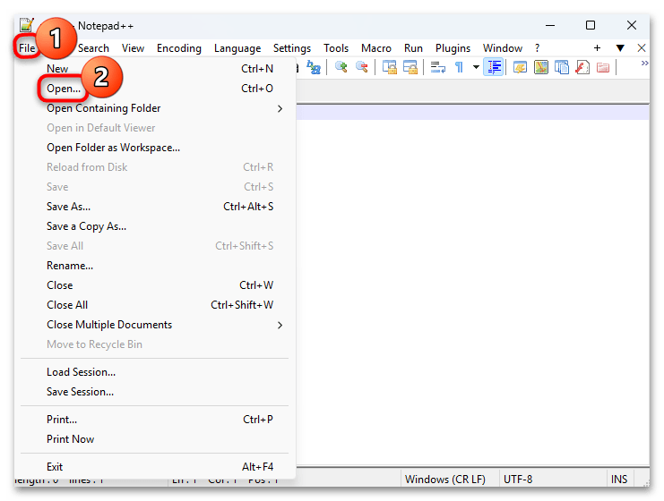Choose Open Folder as Workspace...
The height and width of the screenshot is (501, 664).
(x=155, y=148)
